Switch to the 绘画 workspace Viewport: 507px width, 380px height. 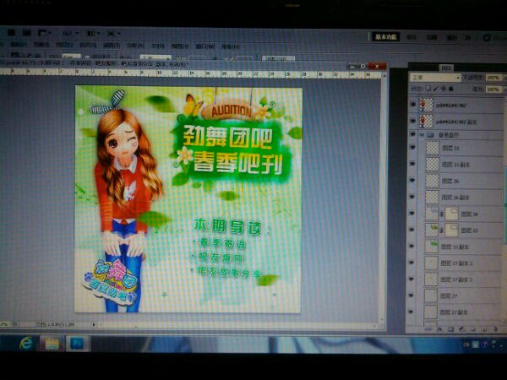click(432, 37)
